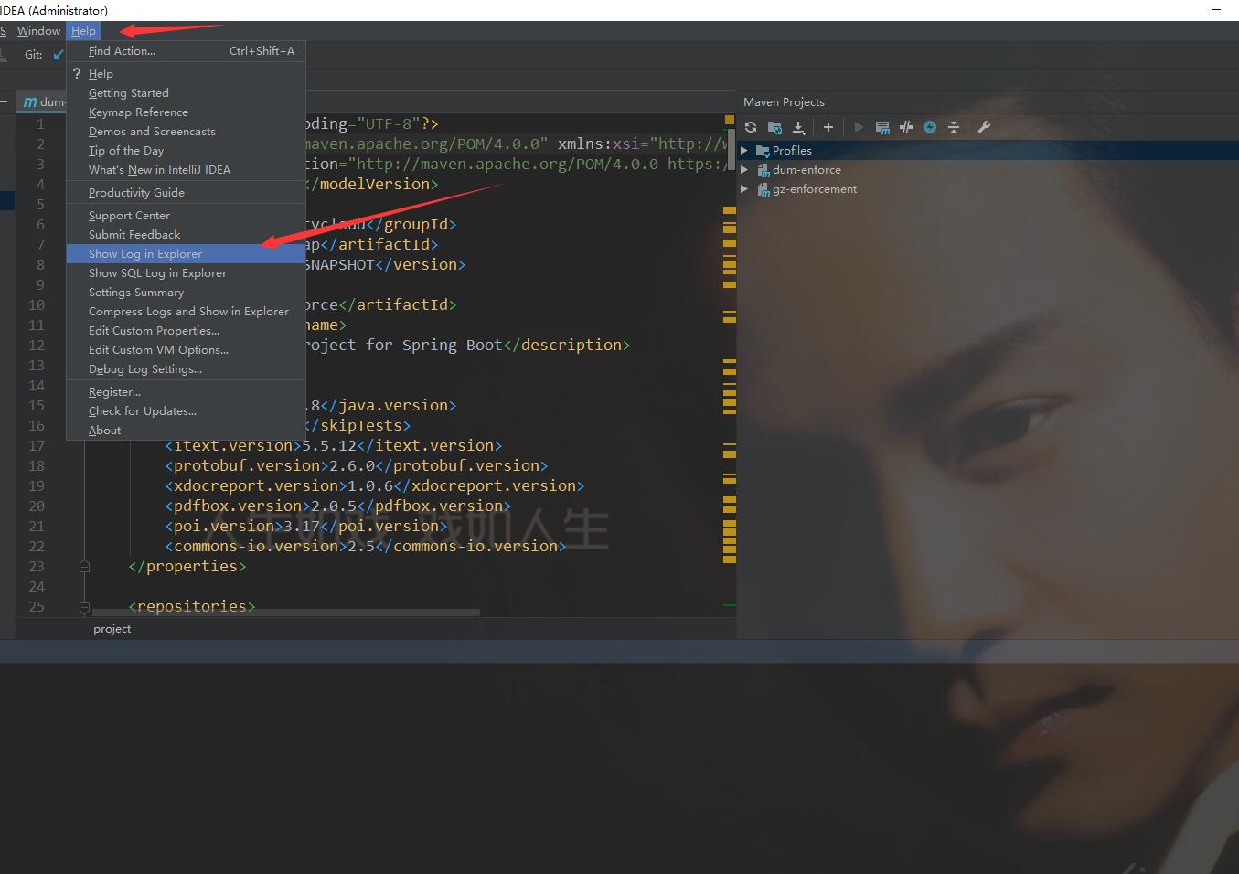Toggle Skip Tests mode in Maven toolbar
Image resolution: width=1239 pixels, height=874 pixels.
(906, 127)
